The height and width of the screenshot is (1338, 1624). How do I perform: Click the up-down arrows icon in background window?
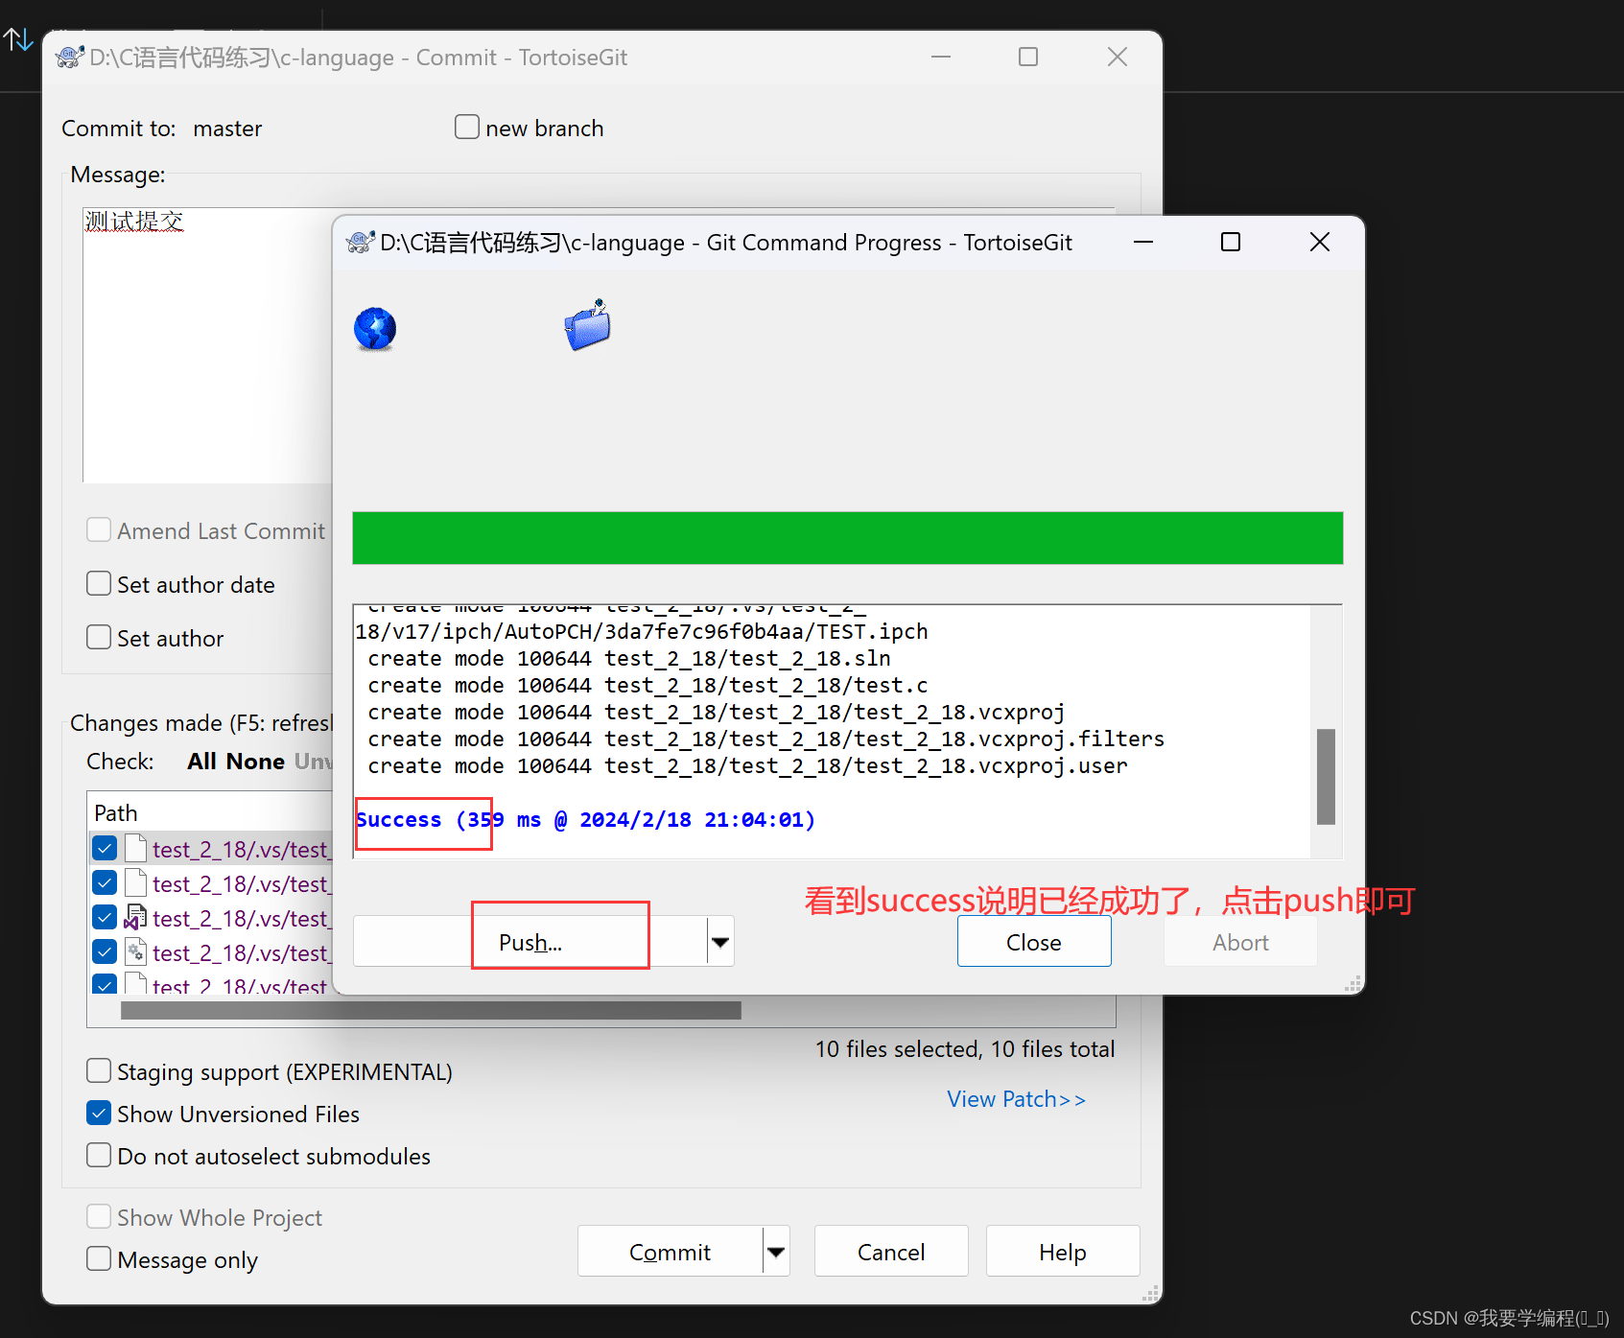pos(18,39)
